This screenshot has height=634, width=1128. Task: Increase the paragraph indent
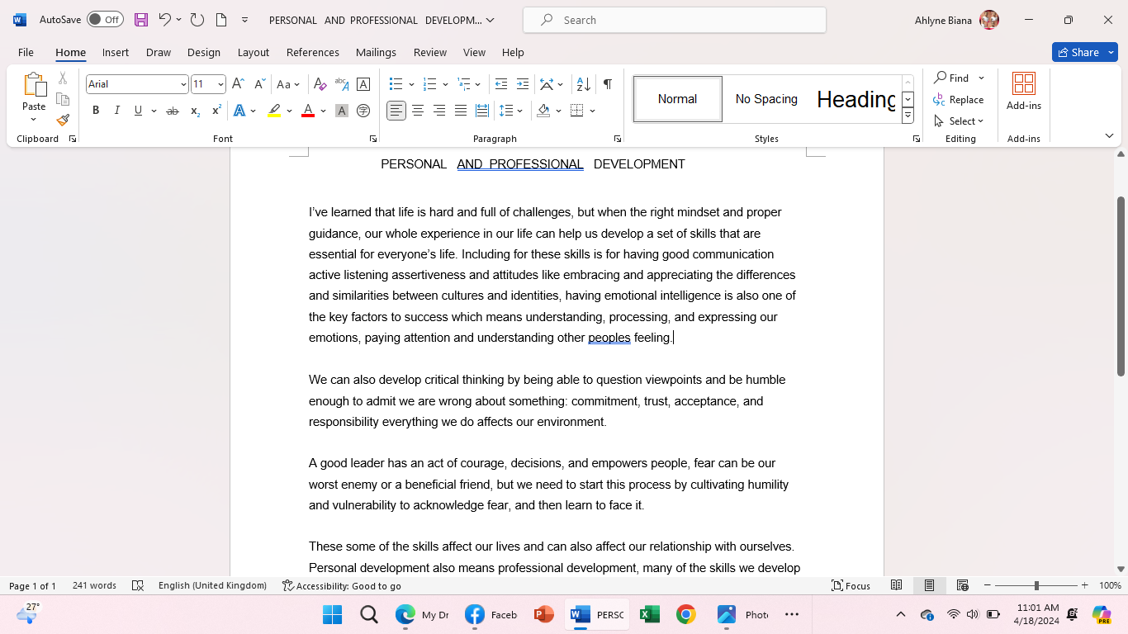[523, 84]
